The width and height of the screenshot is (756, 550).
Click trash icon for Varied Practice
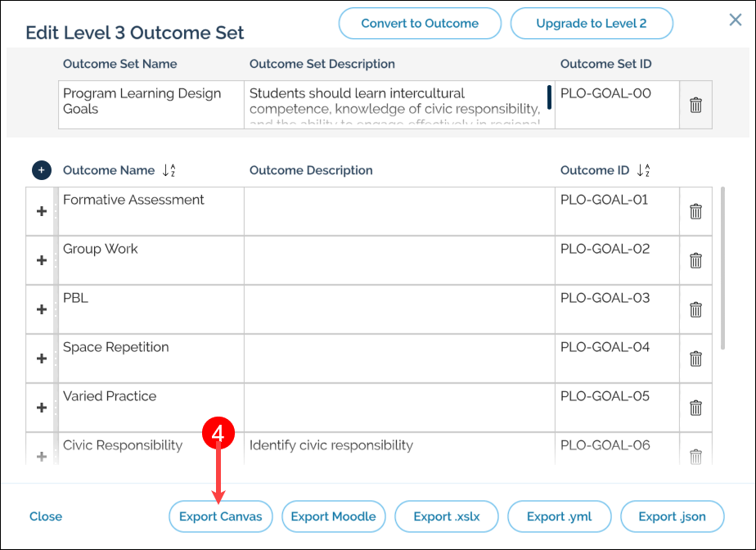[695, 408]
